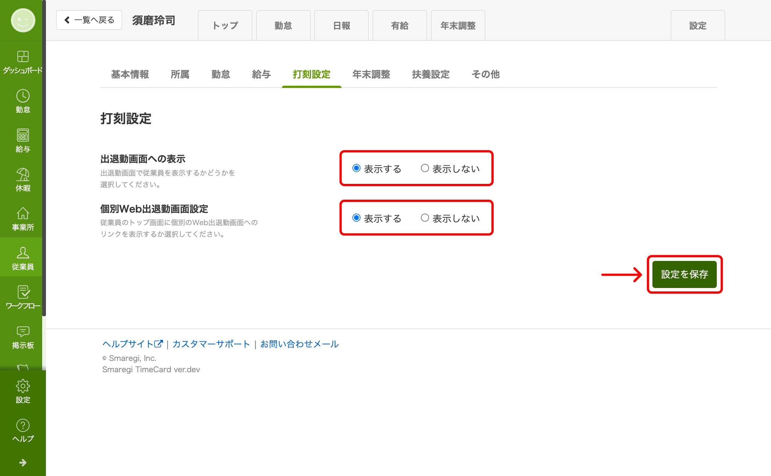Go back with 一覧へ戻る chevron button
Screen dimensions: 771x476
[89, 20]
